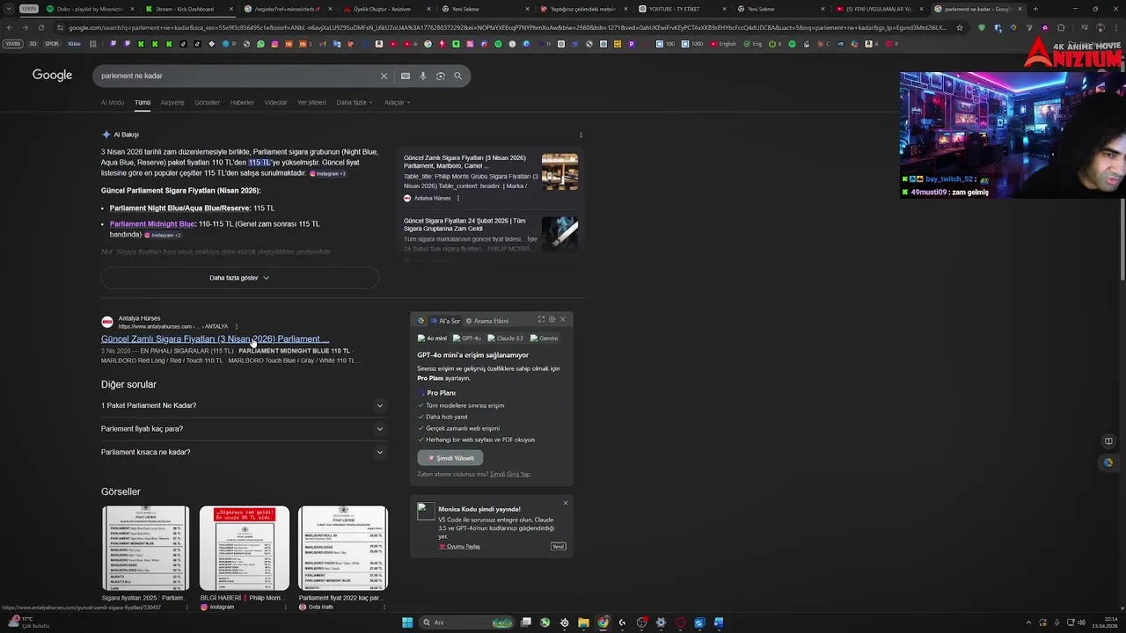Image resolution: width=1126 pixels, height=633 pixels.
Task: Open the Instagram bookmark icon
Action: [x=274, y=44]
